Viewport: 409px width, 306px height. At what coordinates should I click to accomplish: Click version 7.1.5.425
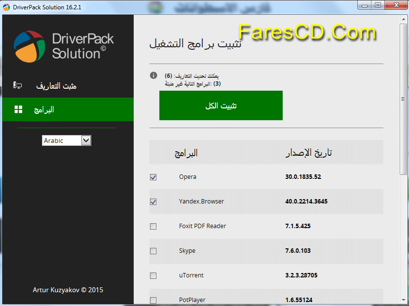[298, 226]
